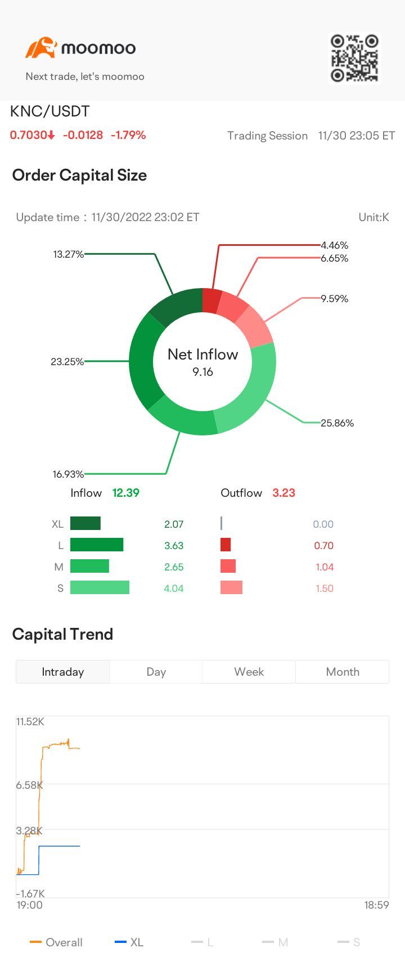
Task: Select the Month trend tab
Action: [342, 672]
